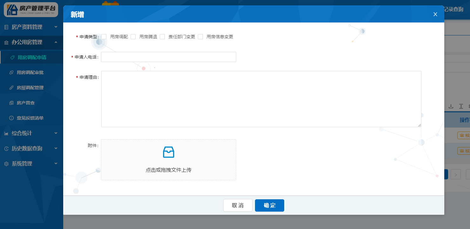Screen dimensions: 470x229
Task: Cancel the dialog with 取消 button
Action: (238, 205)
